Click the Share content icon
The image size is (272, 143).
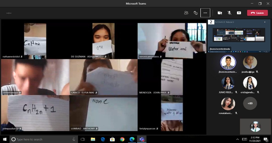click(239, 13)
